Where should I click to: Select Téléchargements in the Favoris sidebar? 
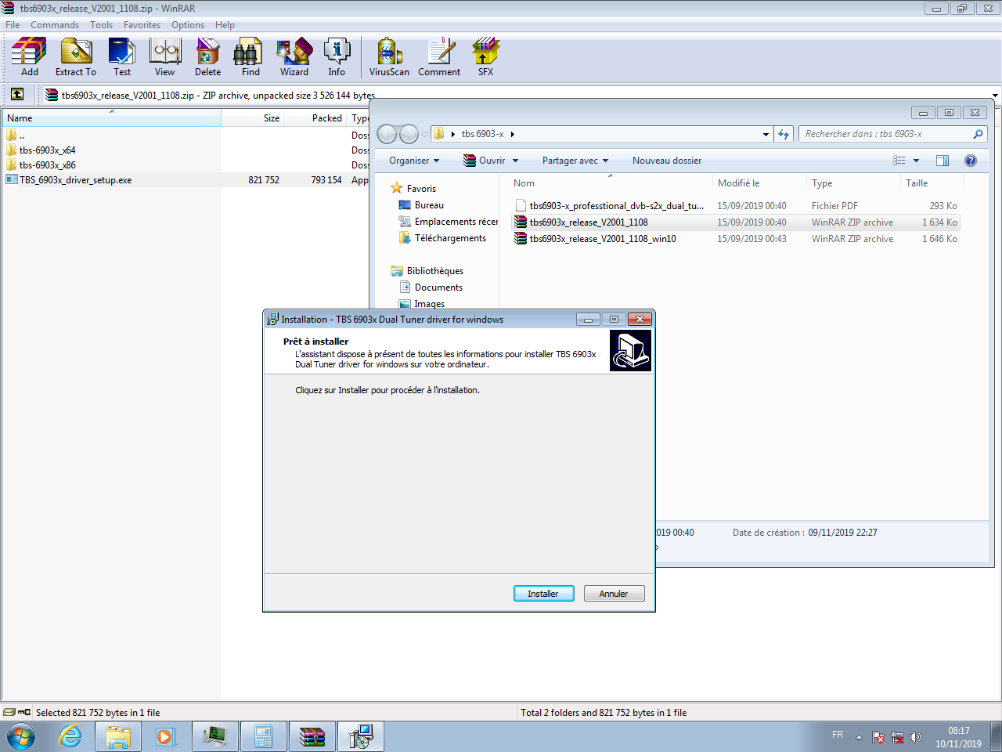tap(450, 238)
